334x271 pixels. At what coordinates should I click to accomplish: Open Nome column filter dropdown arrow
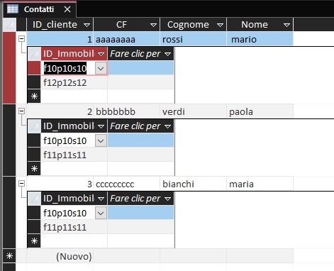(286, 25)
